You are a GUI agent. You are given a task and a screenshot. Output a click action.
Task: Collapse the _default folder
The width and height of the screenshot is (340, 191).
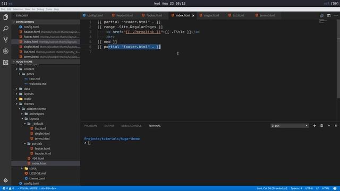[25, 124]
